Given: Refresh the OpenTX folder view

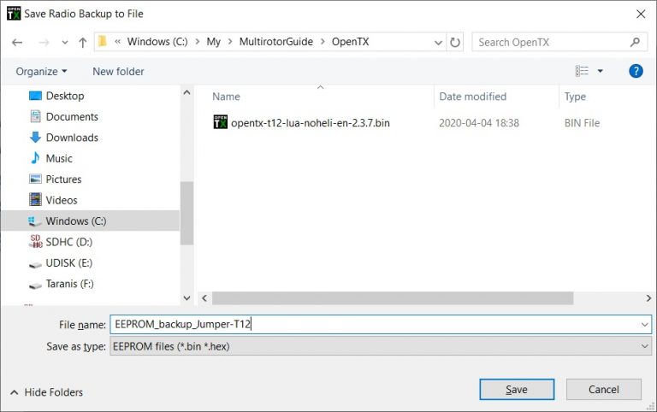Looking at the screenshot, I should click(x=454, y=42).
